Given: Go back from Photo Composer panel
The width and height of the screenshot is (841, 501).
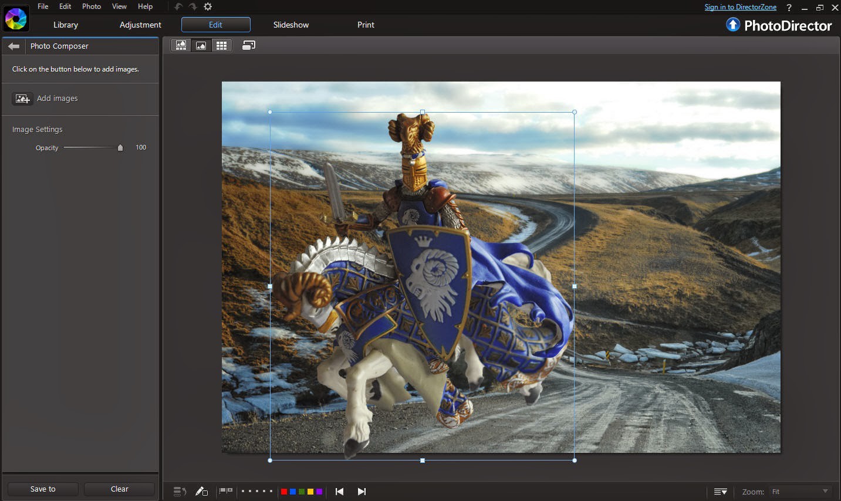Looking at the screenshot, I should point(13,46).
